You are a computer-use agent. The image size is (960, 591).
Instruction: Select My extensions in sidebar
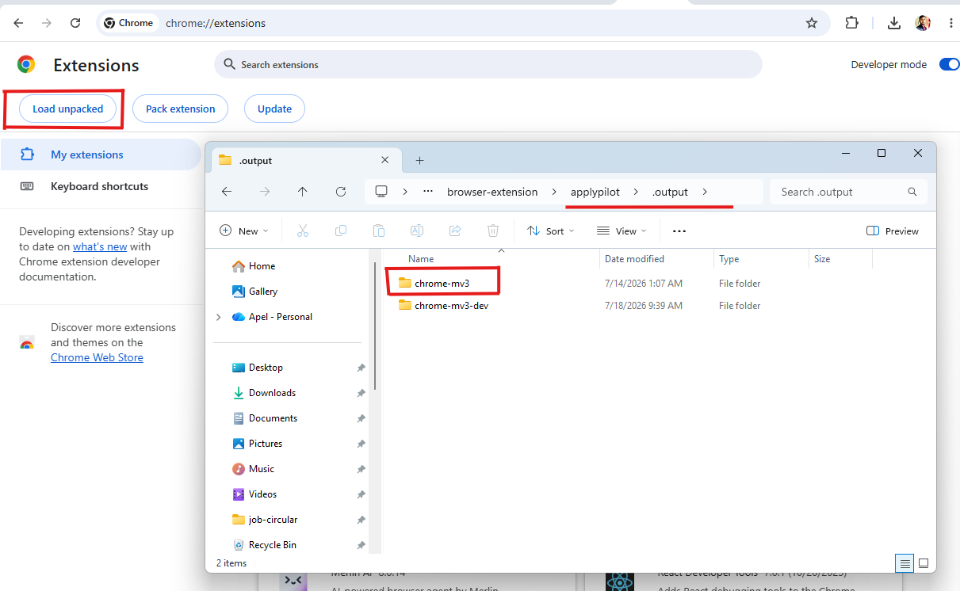101,154
